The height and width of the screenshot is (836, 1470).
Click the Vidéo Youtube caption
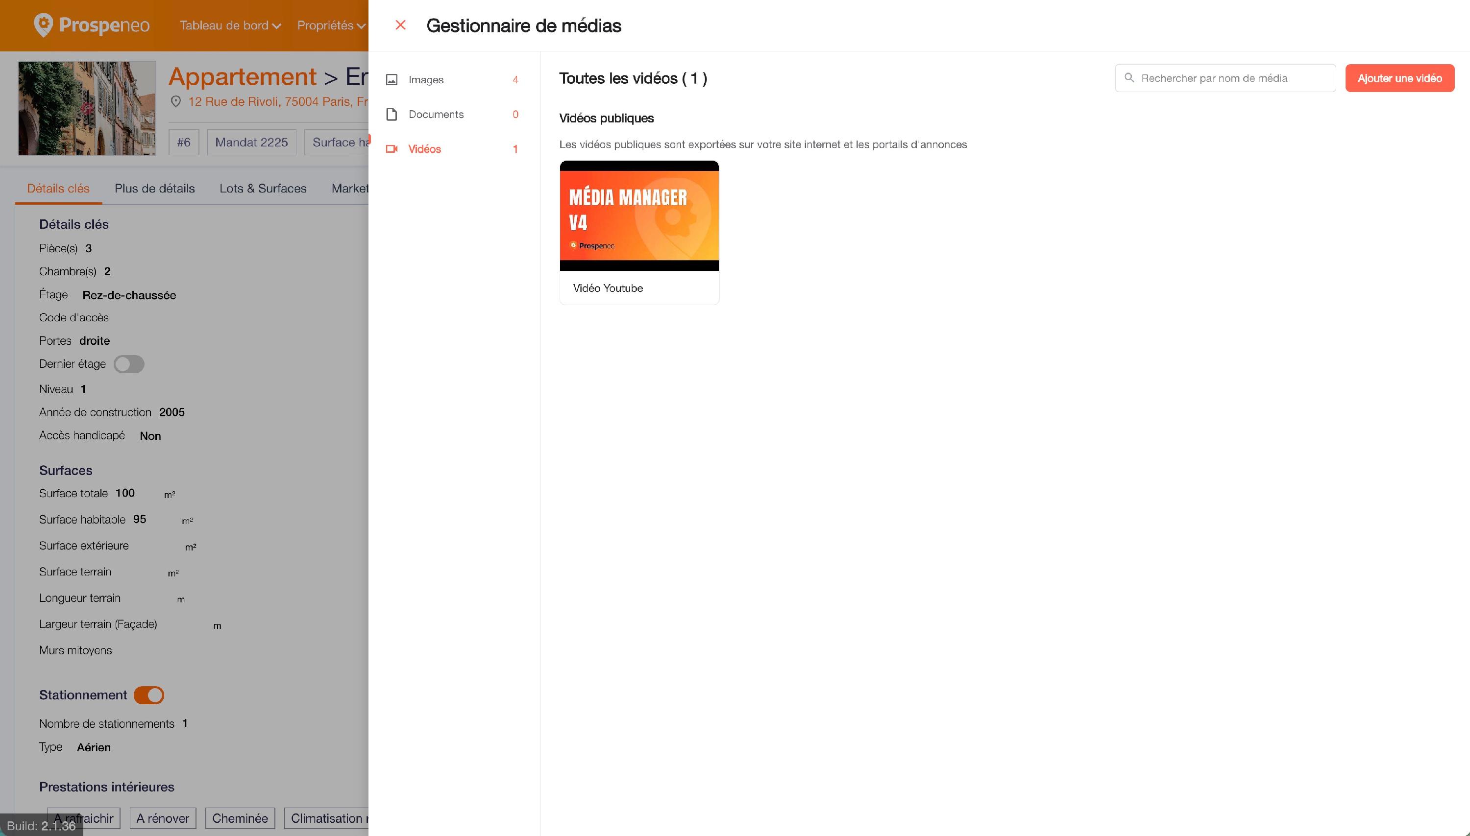608,288
